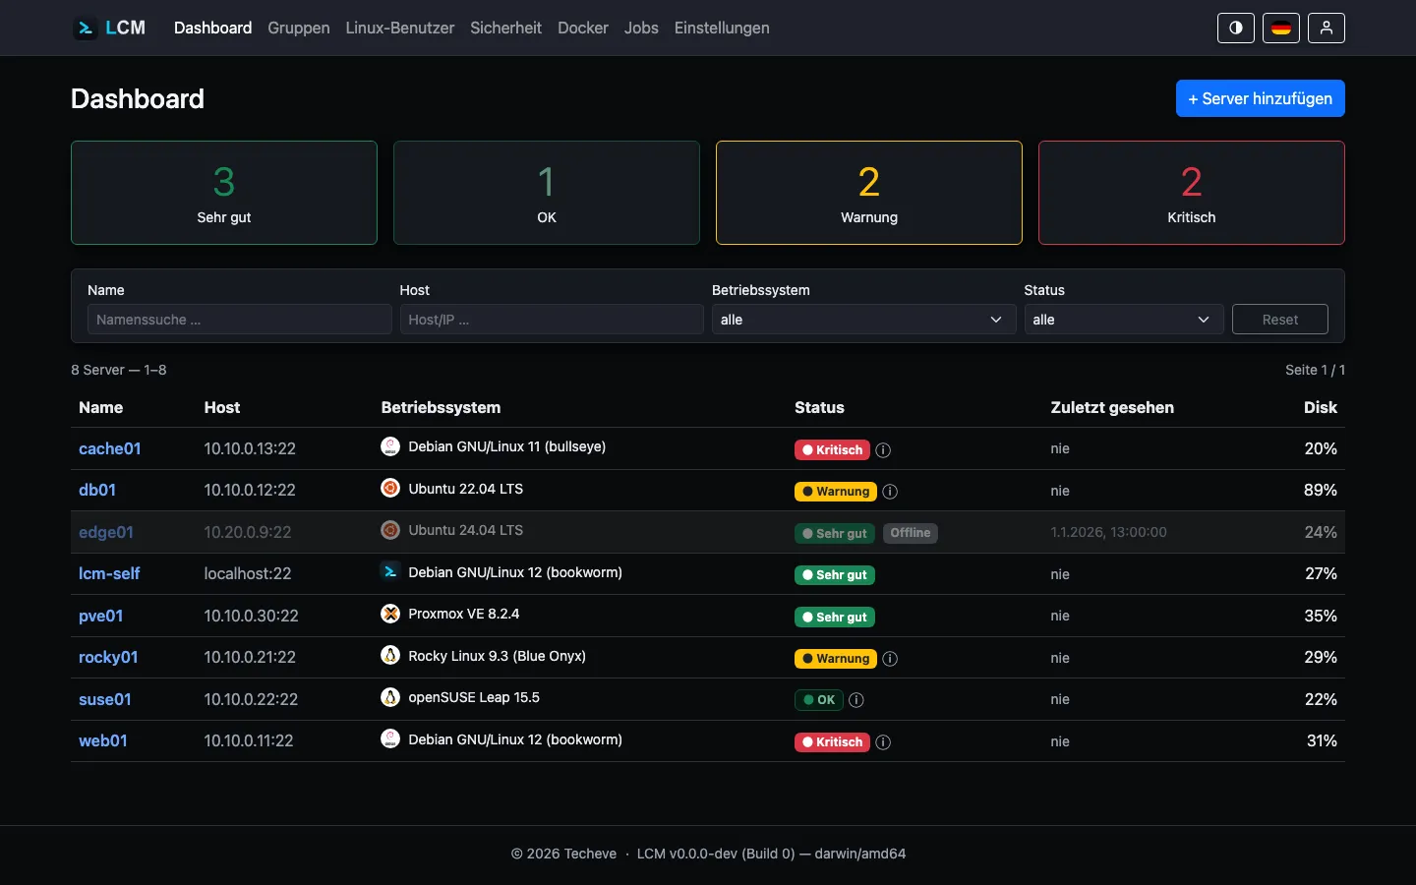
Task: Click the Betriebssystem column header
Action: (441, 407)
